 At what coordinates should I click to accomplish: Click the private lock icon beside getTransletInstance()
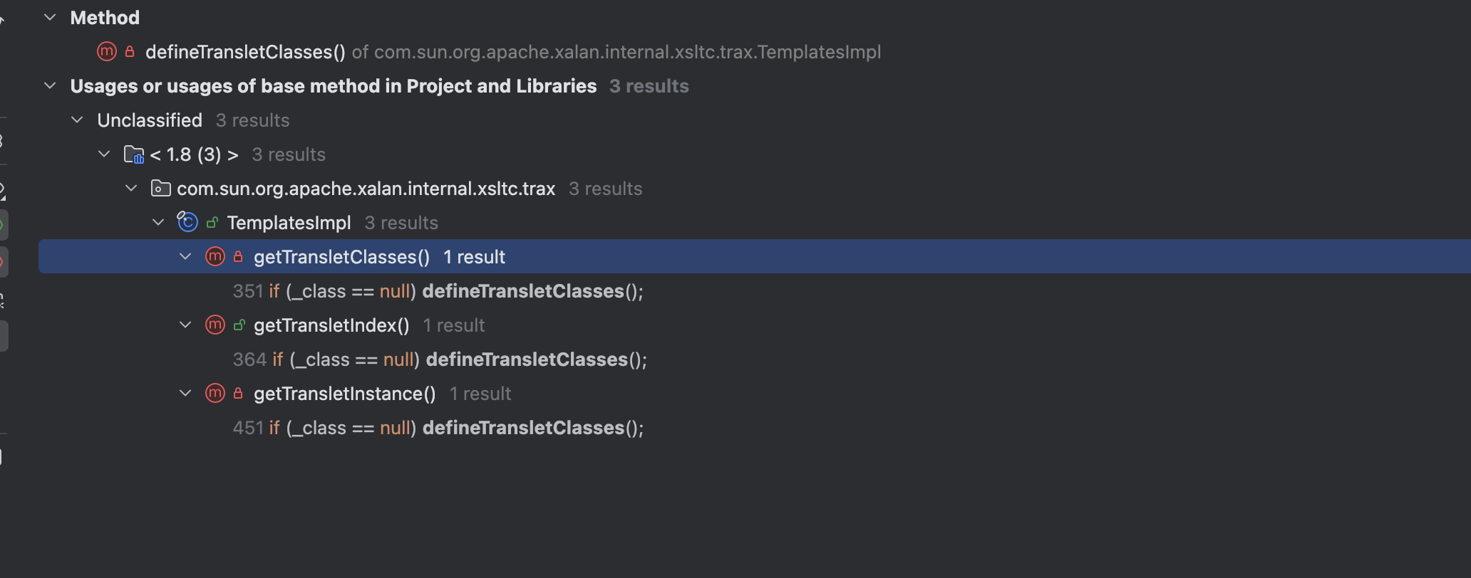click(238, 394)
